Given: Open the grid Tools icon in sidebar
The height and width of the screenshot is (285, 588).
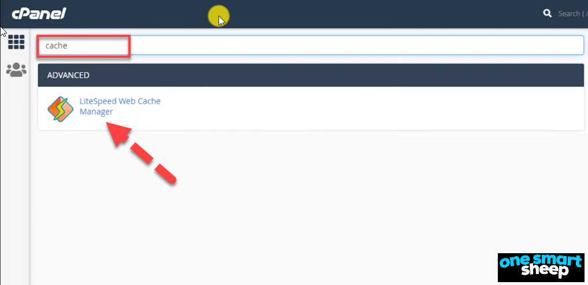Looking at the screenshot, I should coord(16,42).
